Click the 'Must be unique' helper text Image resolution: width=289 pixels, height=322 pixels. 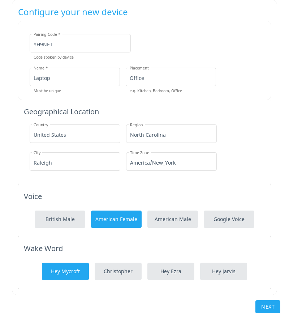pyautogui.click(x=47, y=91)
